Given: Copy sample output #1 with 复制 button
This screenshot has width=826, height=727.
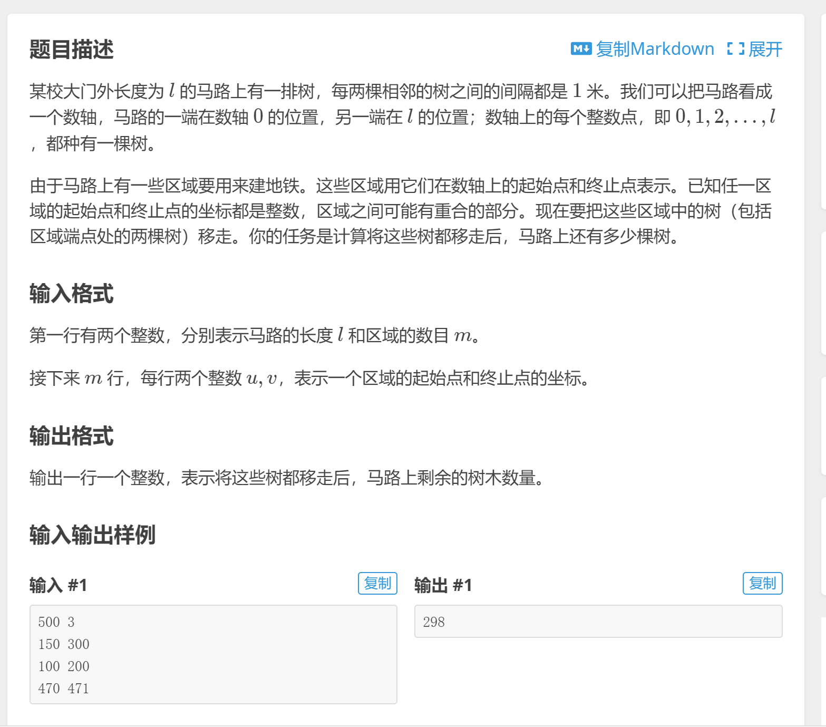Looking at the screenshot, I should pyautogui.click(x=762, y=583).
